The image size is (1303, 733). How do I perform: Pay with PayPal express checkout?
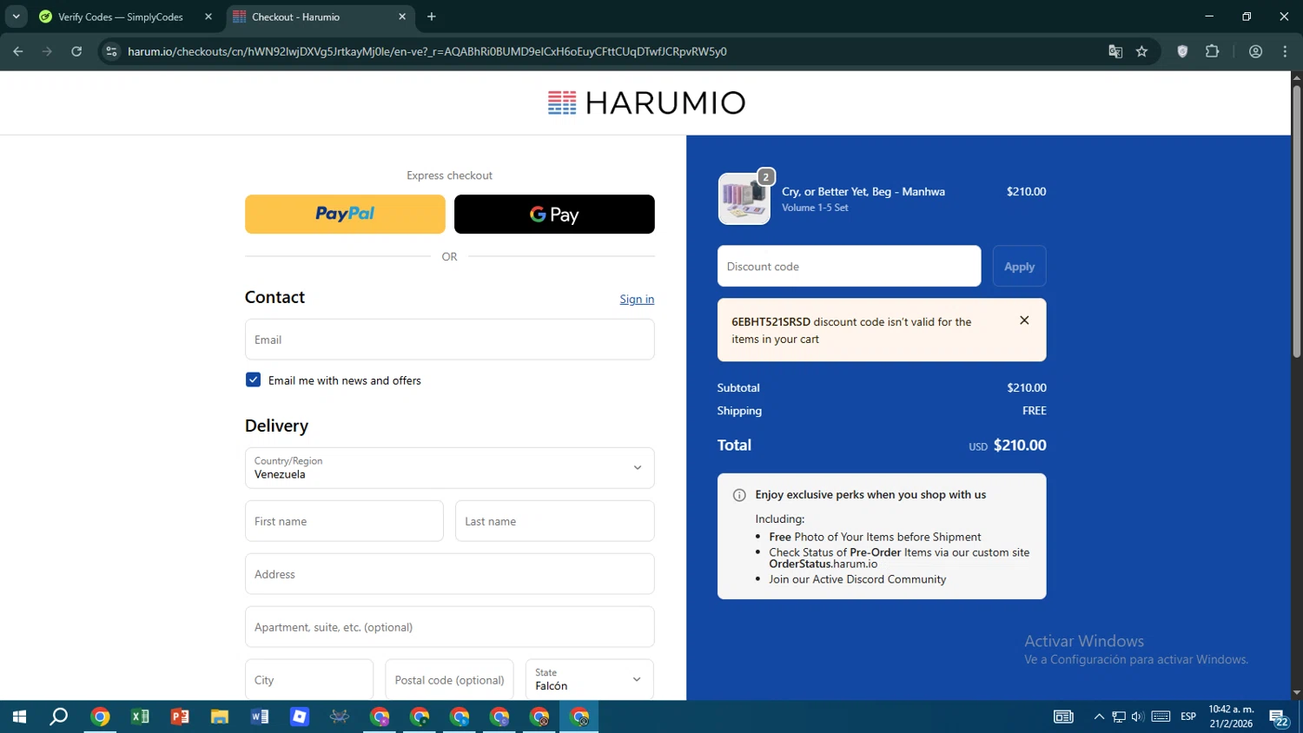pos(345,214)
